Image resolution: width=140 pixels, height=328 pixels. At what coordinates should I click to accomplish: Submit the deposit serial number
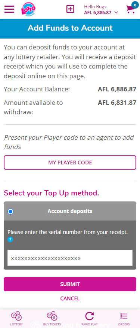tap(70, 284)
